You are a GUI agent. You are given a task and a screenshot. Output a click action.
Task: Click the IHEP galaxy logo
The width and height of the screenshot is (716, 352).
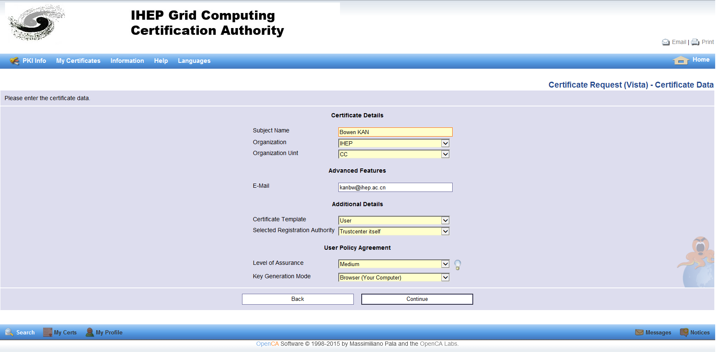point(37,22)
